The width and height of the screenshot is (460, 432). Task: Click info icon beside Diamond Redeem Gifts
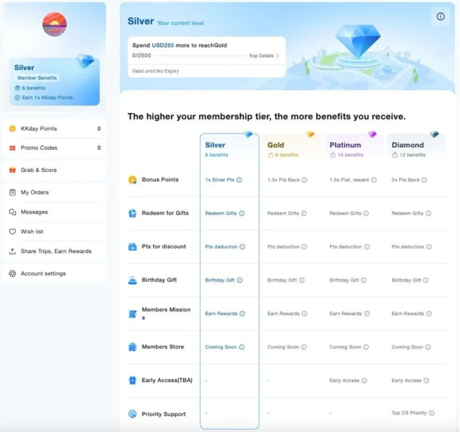pyautogui.click(x=428, y=213)
